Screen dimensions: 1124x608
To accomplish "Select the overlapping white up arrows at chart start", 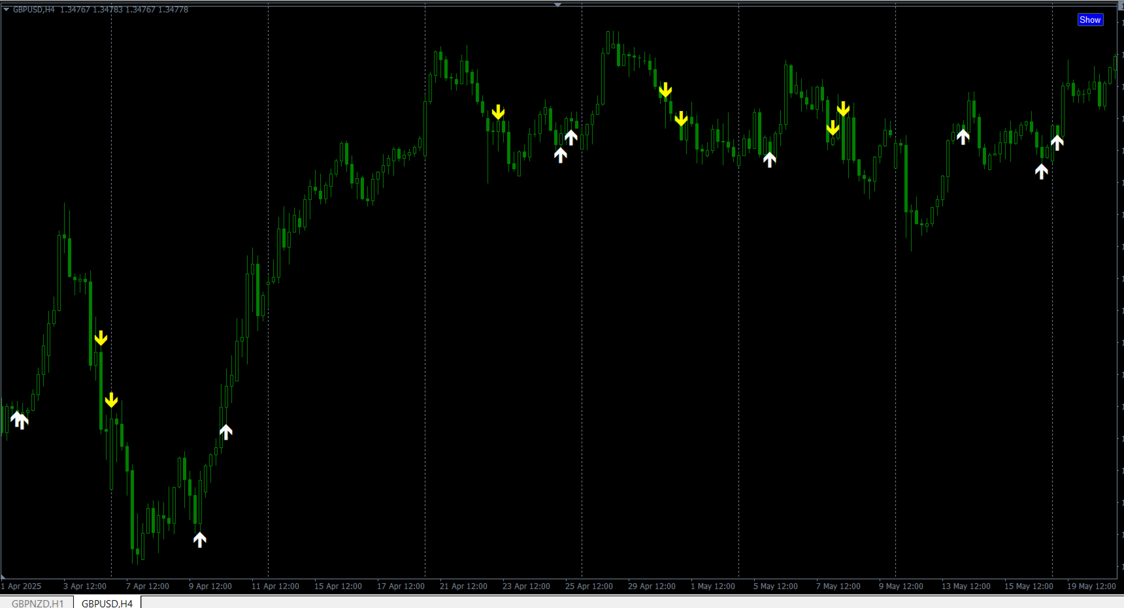I will click(20, 421).
